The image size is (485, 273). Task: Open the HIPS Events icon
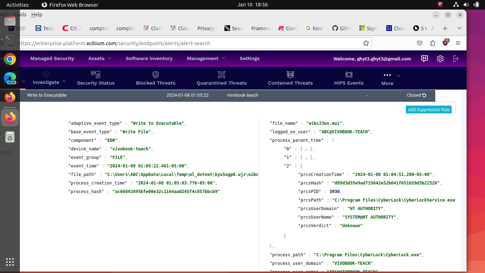[x=349, y=75]
